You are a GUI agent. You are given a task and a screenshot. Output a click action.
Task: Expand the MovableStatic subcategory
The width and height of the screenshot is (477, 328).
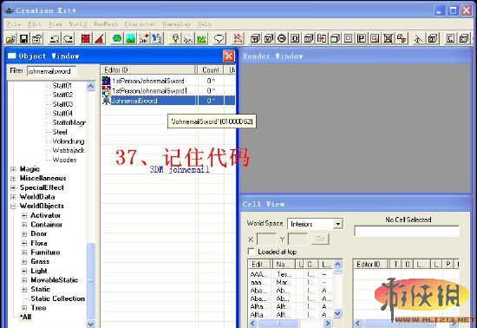[x=24, y=280]
